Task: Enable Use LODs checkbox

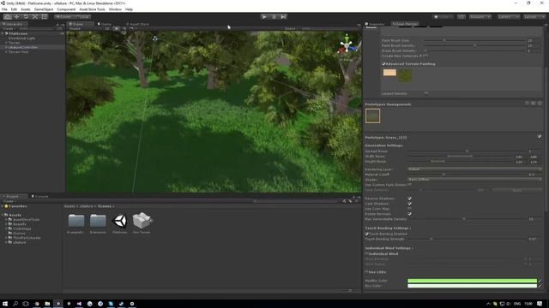Action: 366,272
